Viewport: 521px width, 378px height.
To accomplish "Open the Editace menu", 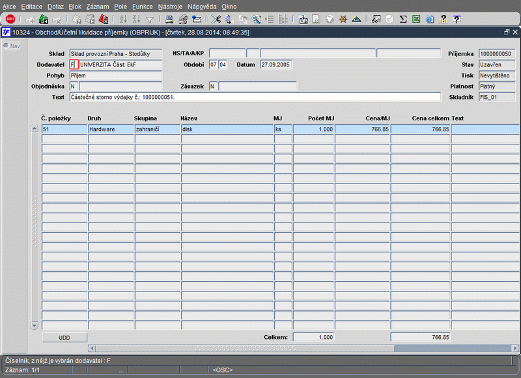I will pyautogui.click(x=31, y=7).
